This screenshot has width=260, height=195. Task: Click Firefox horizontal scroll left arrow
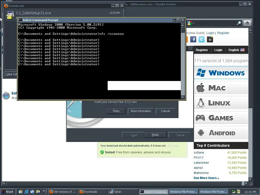pos(4,183)
